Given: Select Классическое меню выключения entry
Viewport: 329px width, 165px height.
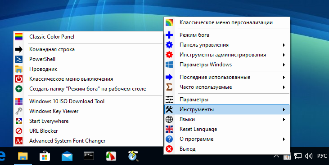Looking at the screenshot, I should coord(88,79).
